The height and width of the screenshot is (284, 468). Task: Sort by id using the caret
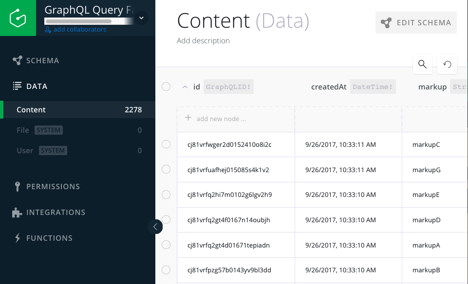(185, 87)
